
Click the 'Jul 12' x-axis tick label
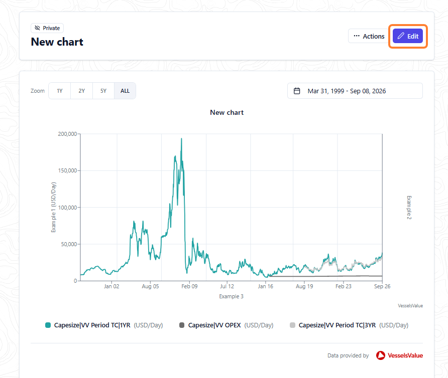(x=227, y=286)
